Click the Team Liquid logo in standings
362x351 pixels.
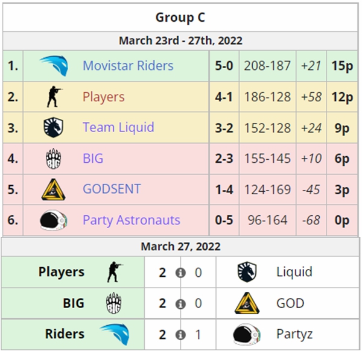(53, 128)
